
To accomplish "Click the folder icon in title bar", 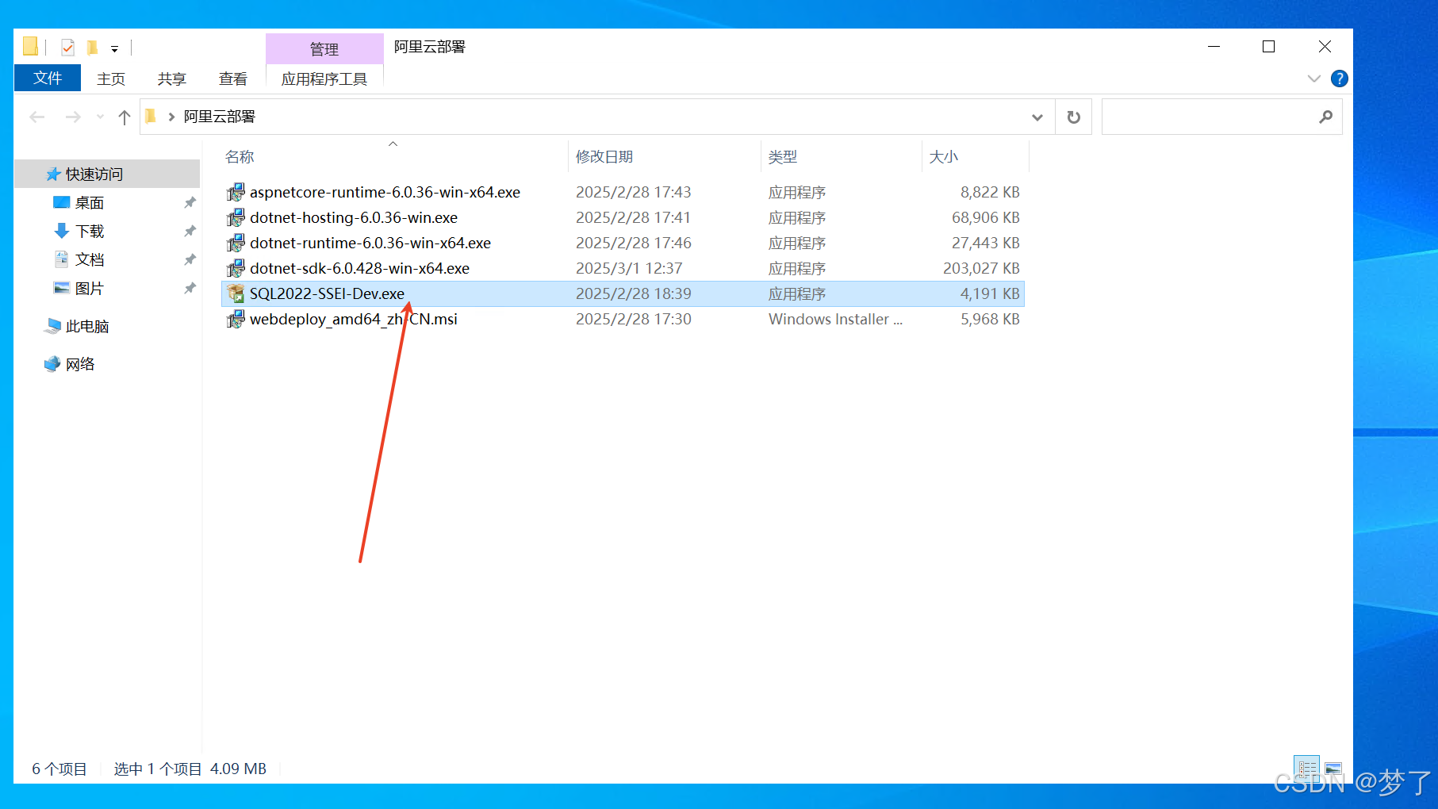I will point(30,46).
